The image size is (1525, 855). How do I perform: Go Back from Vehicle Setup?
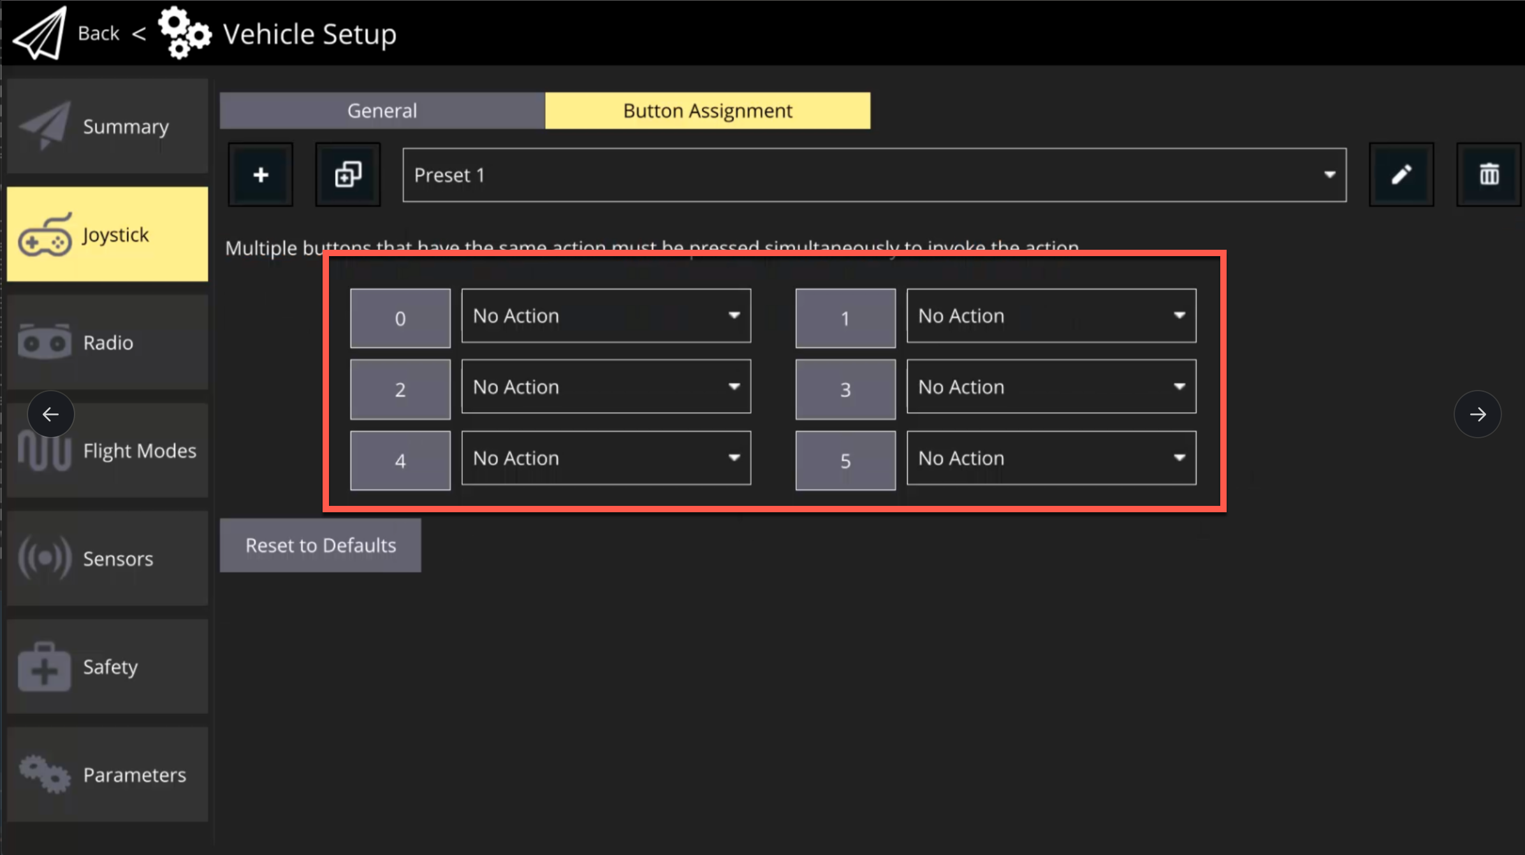tap(98, 33)
